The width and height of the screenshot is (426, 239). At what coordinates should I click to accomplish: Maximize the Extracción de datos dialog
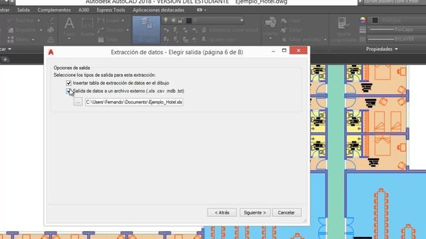(284, 50)
